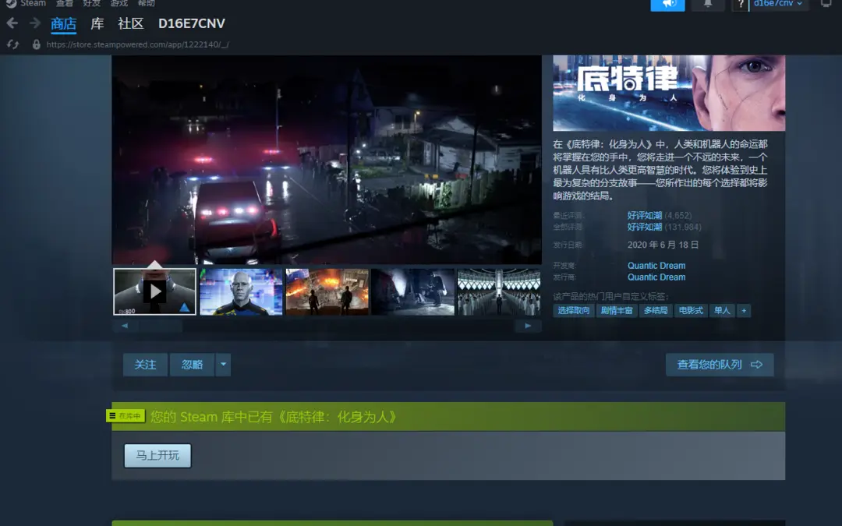This screenshot has width=842, height=526.
Task: Click the thumbnail strip scroll handle
Action: point(161,326)
